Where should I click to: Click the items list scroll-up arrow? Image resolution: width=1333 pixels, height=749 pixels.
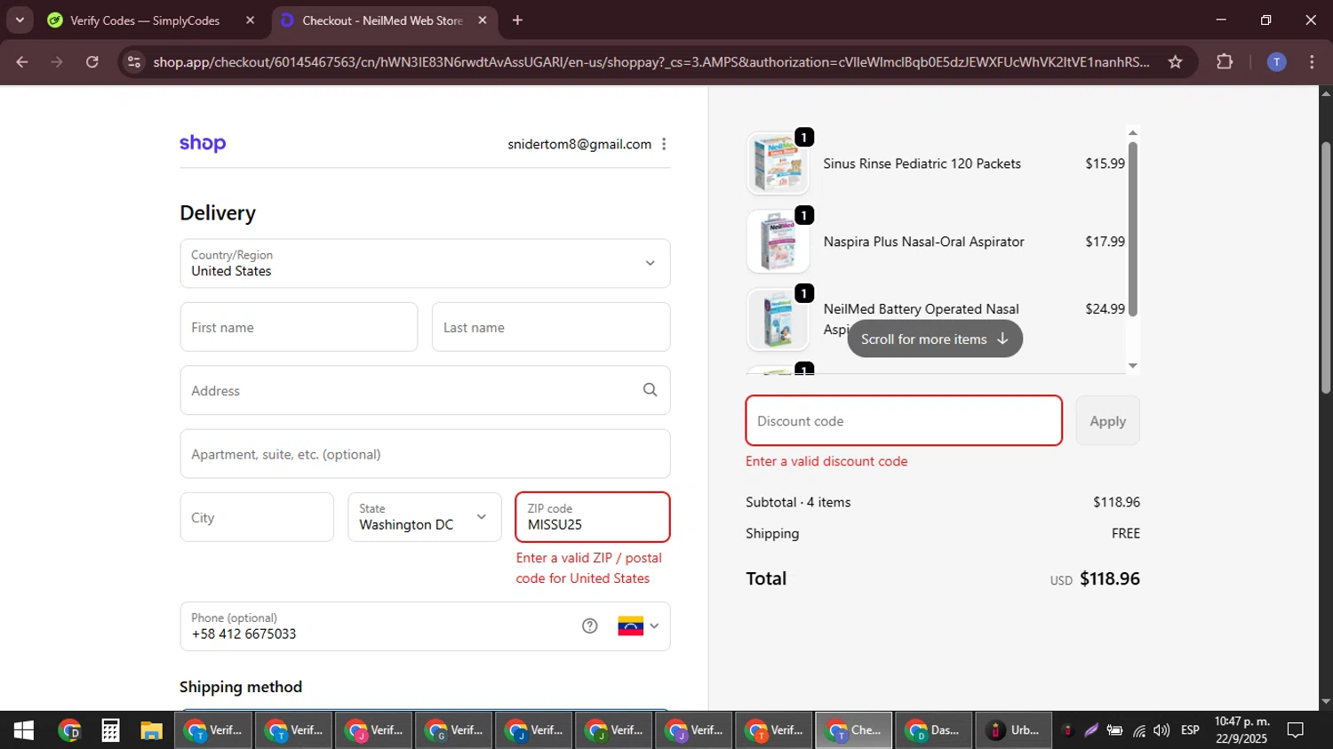pos(1132,132)
